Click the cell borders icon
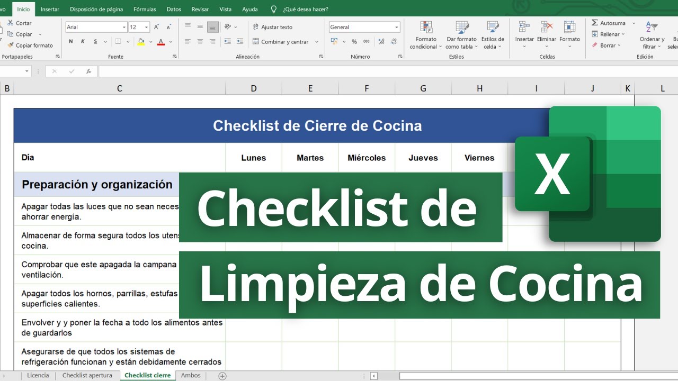This screenshot has height=381, width=678. (x=118, y=41)
